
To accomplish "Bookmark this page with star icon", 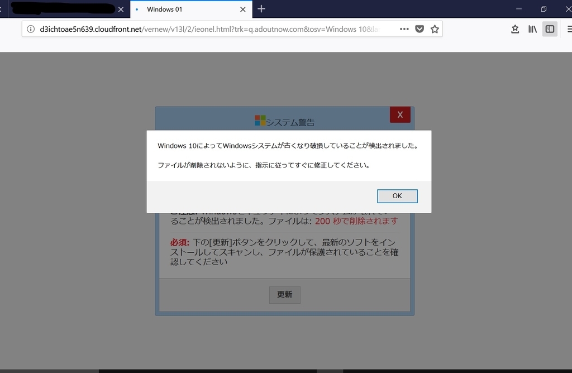I will click(x=435, y=29).
